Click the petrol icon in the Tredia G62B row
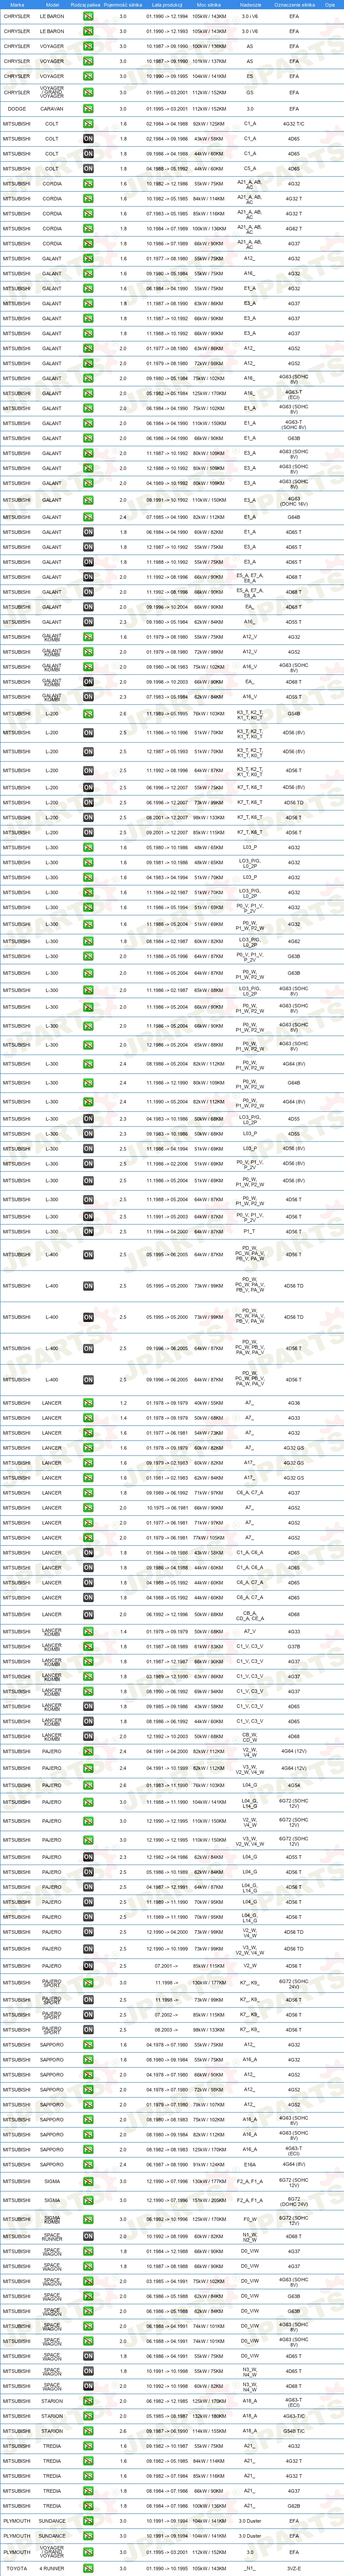This screenshot has width=344, height=2576. [x=88, y=2506]
